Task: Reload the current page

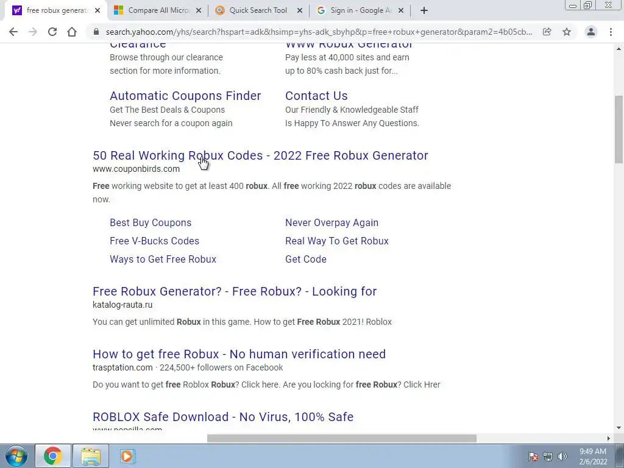Action: 52,32
